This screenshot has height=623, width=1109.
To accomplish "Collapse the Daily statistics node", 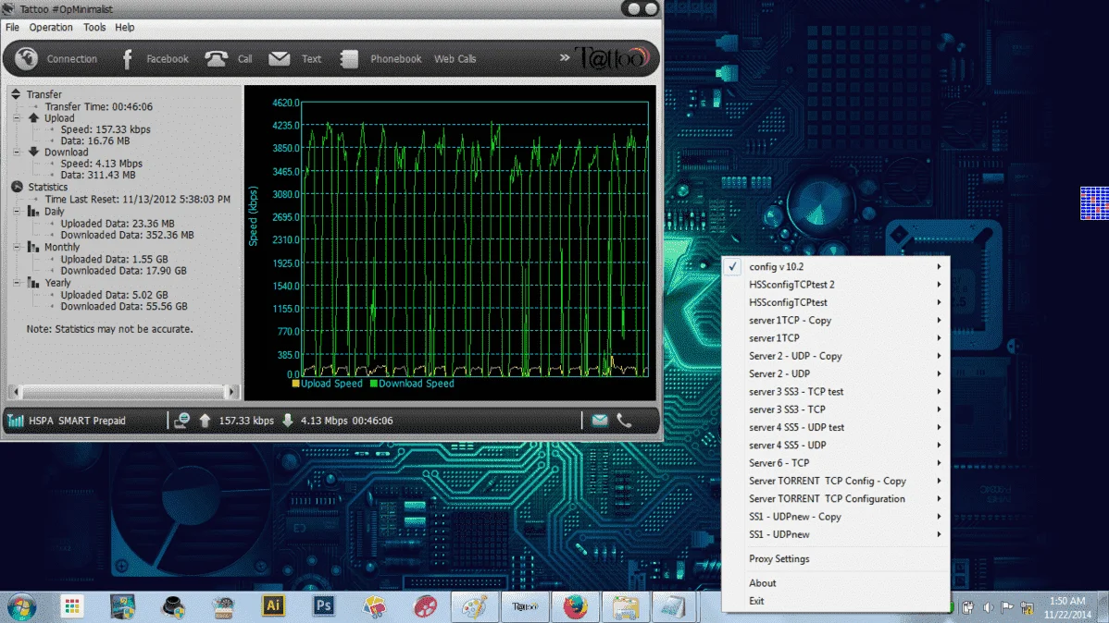I will [x=17, y=211].
